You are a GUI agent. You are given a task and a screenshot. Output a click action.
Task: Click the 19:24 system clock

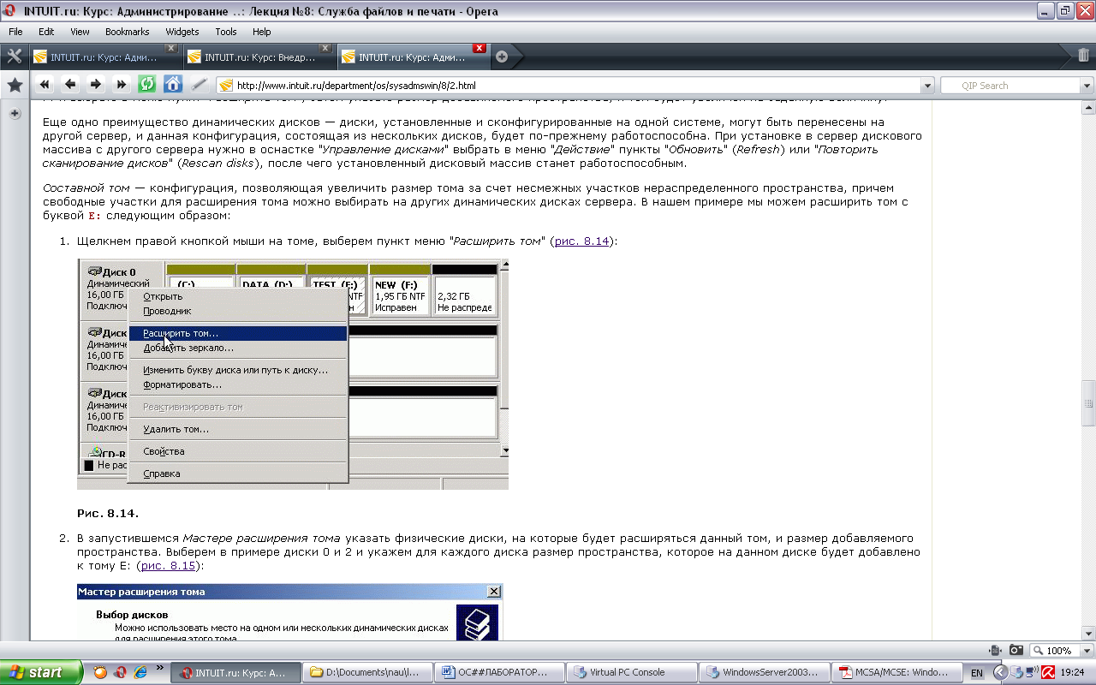(x=1072, y=673)
